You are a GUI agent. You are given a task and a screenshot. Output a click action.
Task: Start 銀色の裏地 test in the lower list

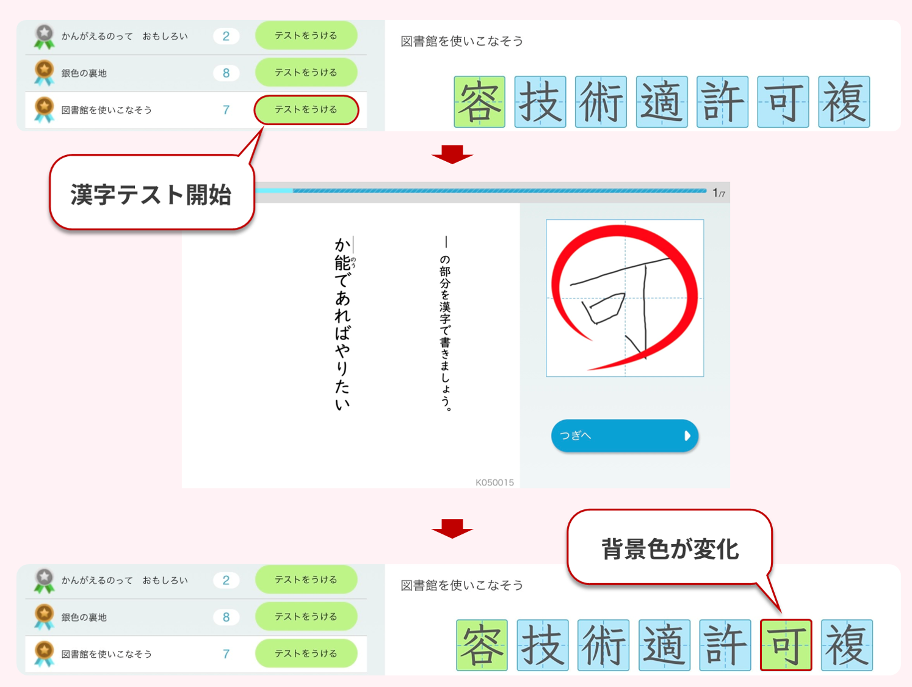(x=306, y=617)
